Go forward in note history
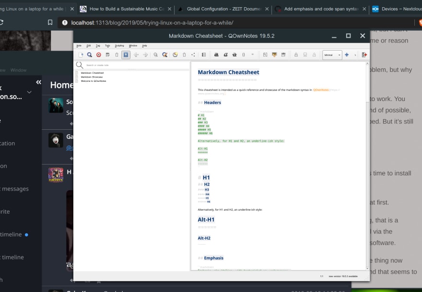This screenshot has height=292, width=422. (x=145, y=55)
